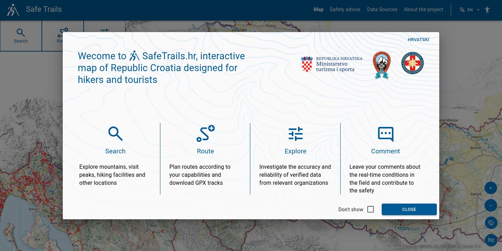
Task: Open the Search tool in the toolbar
Action: [x=21, y=36]
